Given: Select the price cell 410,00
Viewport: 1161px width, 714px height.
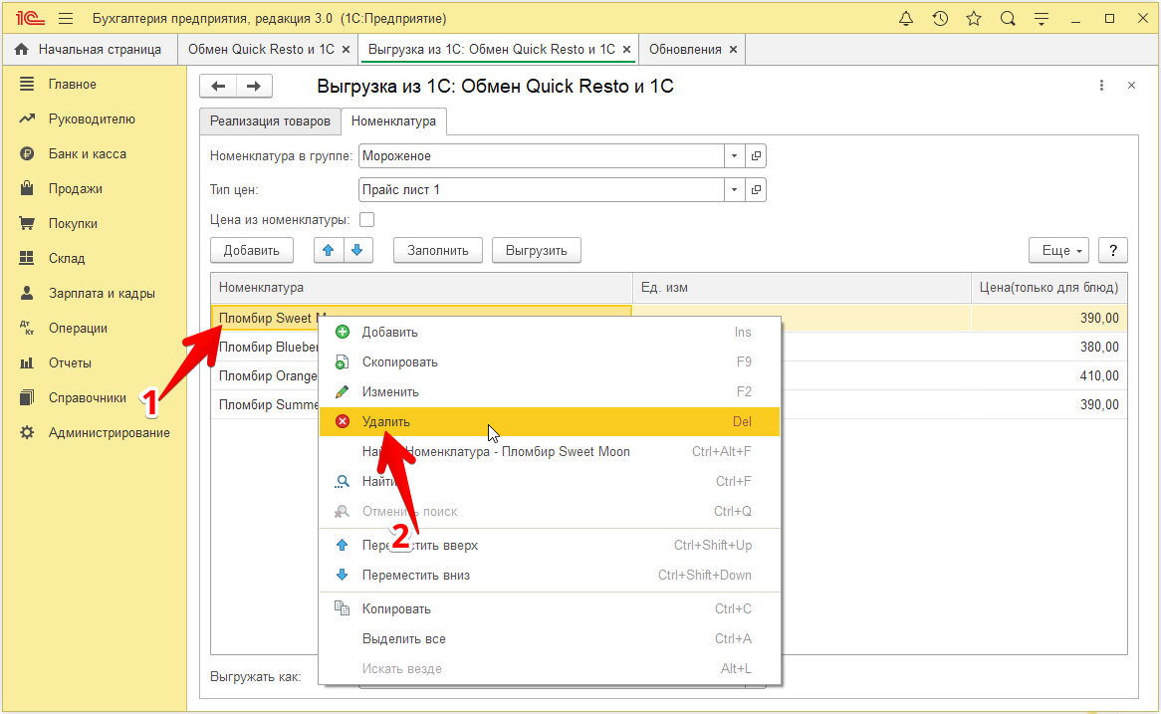Looking at the screenshot, I should [x=1049, y=375].
